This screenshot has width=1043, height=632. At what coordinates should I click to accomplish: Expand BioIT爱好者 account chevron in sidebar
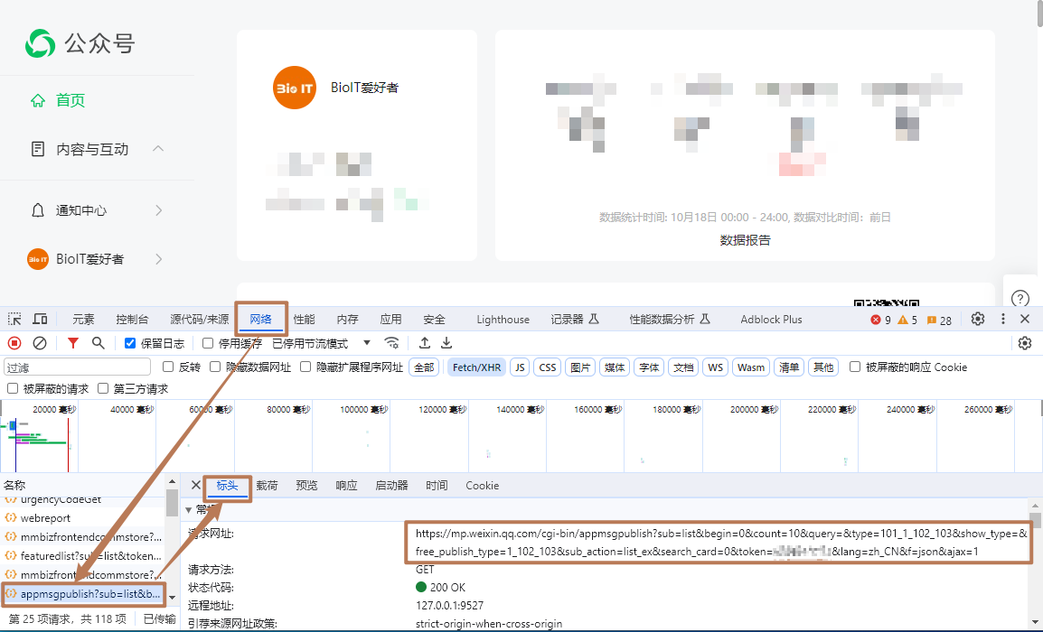[158, 258]
